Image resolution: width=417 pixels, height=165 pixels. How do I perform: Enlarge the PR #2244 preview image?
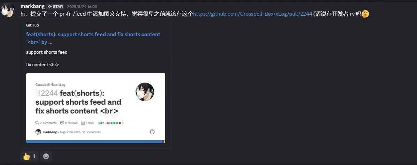(96, 108)
